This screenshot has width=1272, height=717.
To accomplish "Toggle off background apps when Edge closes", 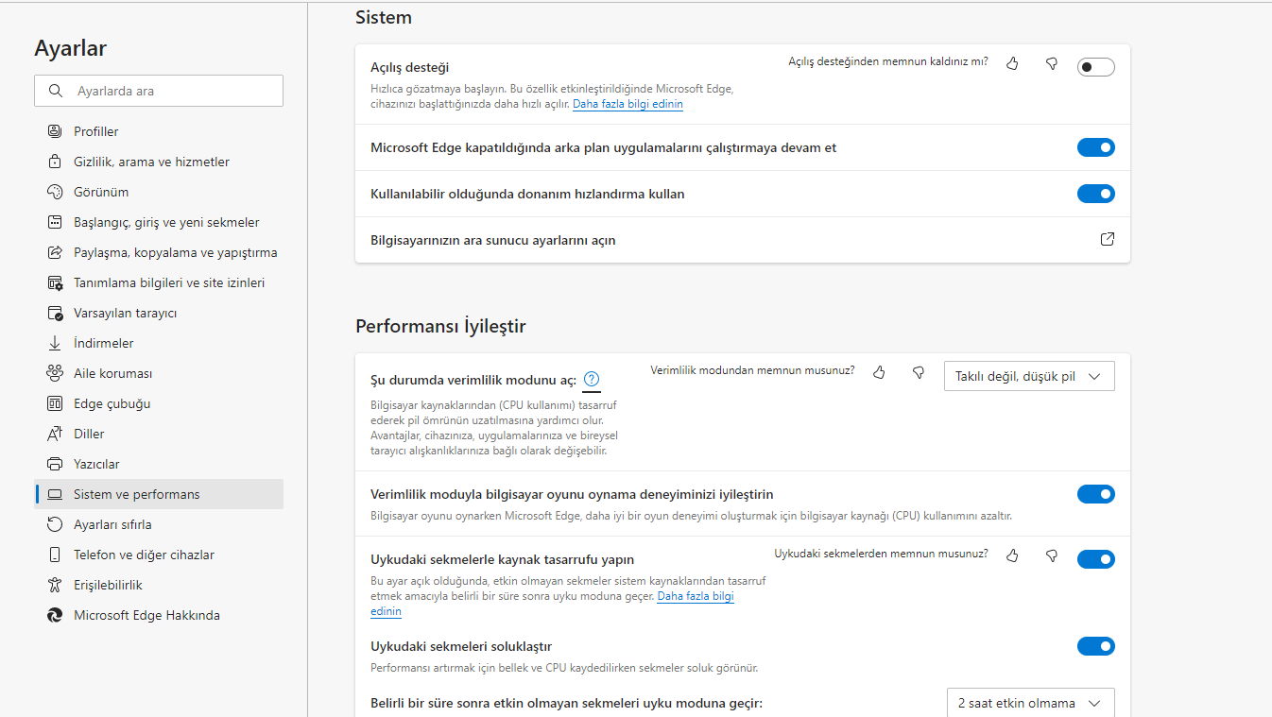I will [x=1096, y=147].
